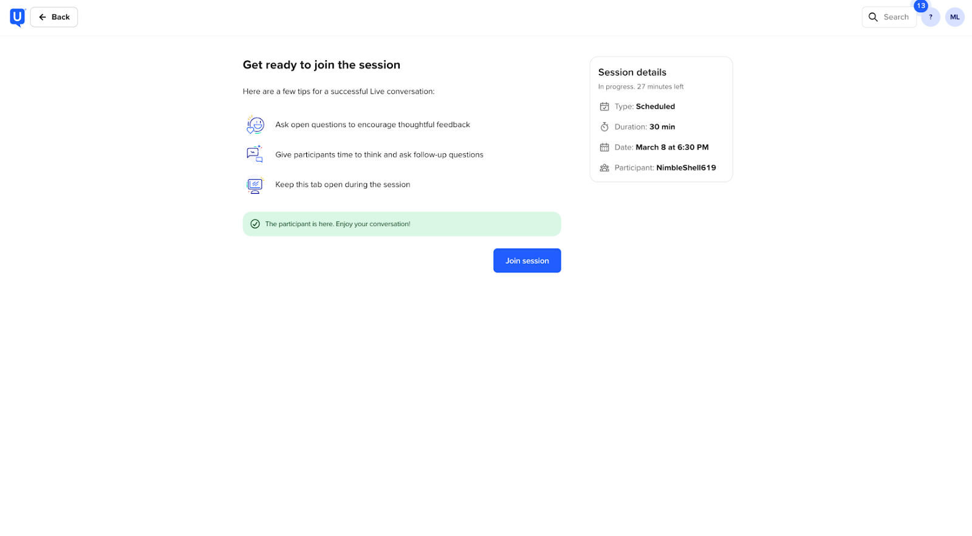This screenshot has width=972, height=536.
Task: Click the magnifying glass search icon
Action: pyautogui.click(x=873, y=17)
